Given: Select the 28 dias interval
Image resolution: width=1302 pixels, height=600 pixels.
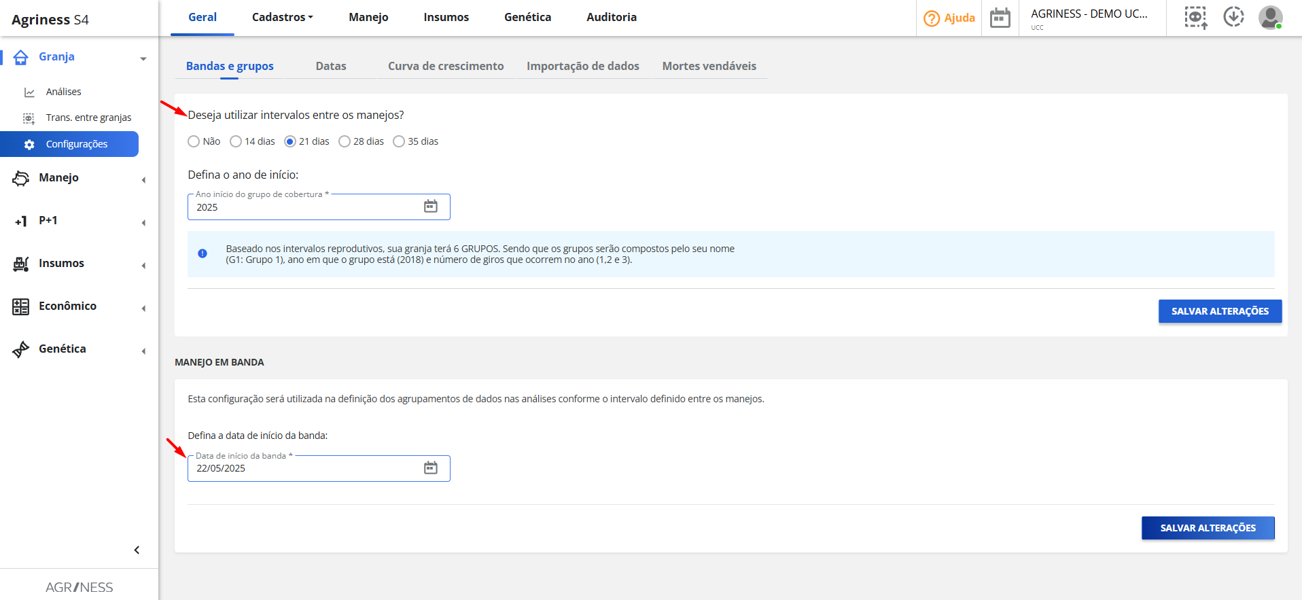Looking at the screenshot, I should 345,141.
